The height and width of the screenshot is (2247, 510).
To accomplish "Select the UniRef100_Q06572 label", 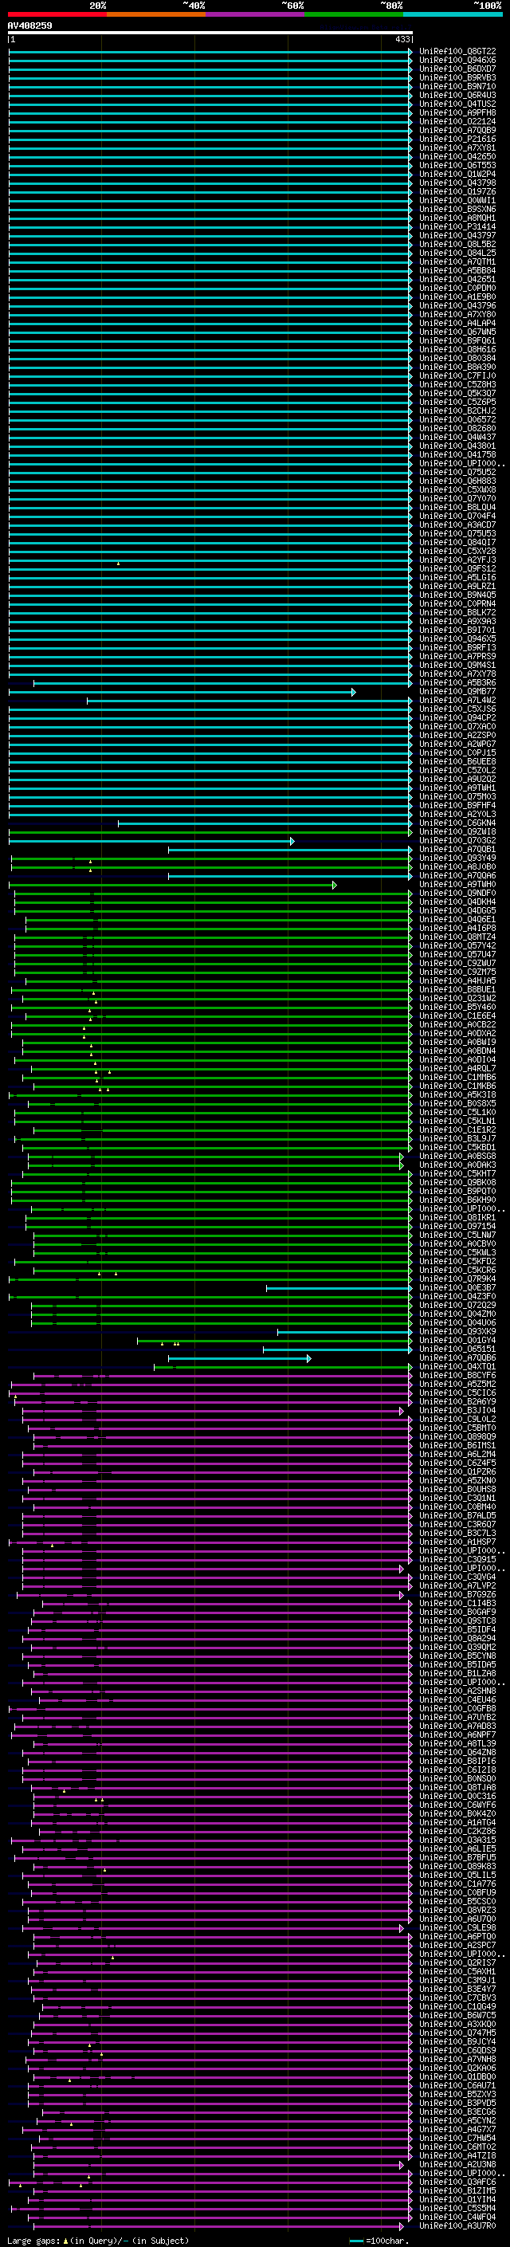I will [457, 420].
